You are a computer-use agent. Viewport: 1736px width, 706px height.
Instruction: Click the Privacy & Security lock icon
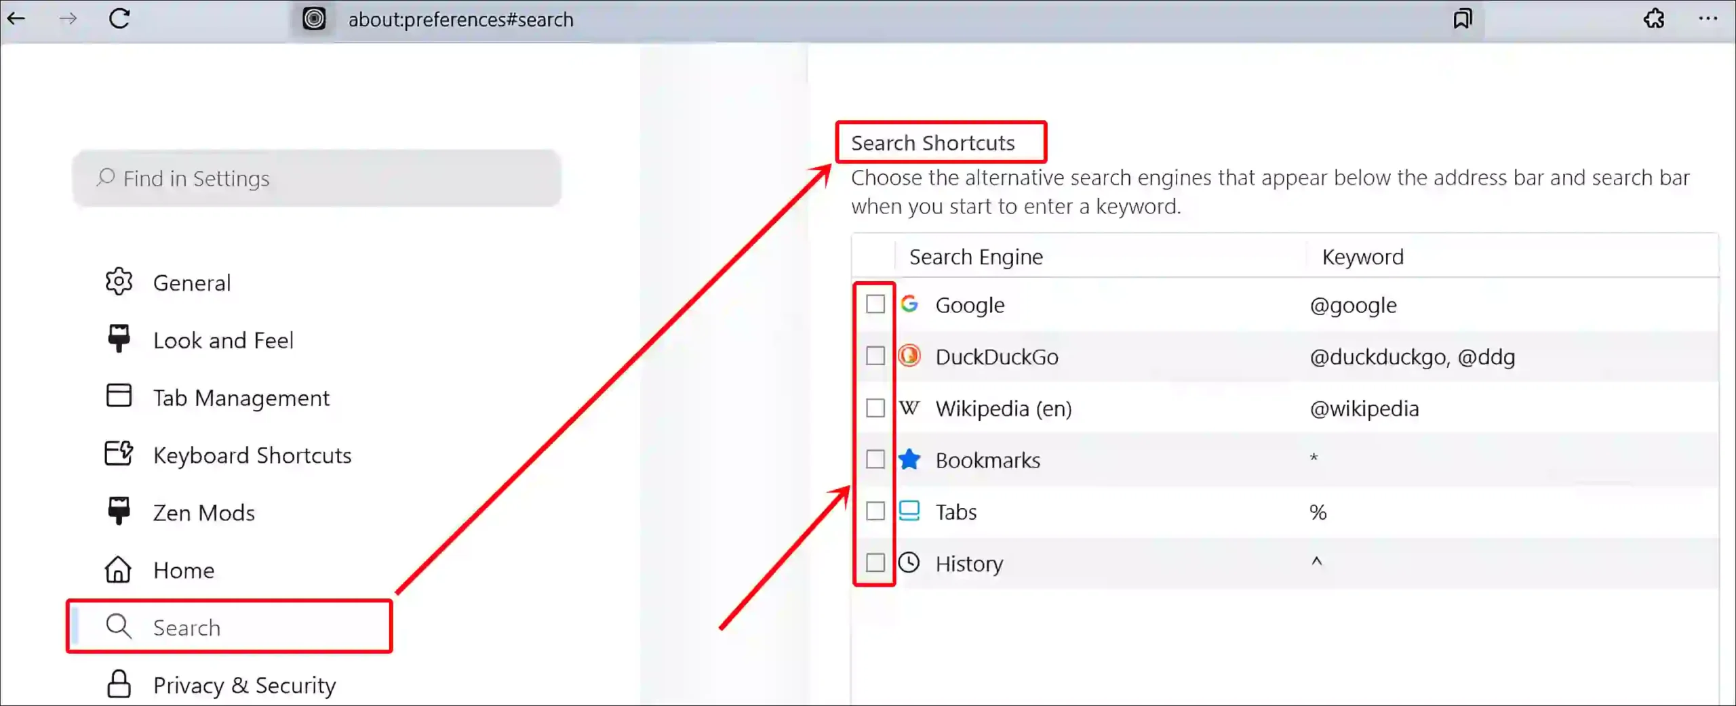coord(119,684)
